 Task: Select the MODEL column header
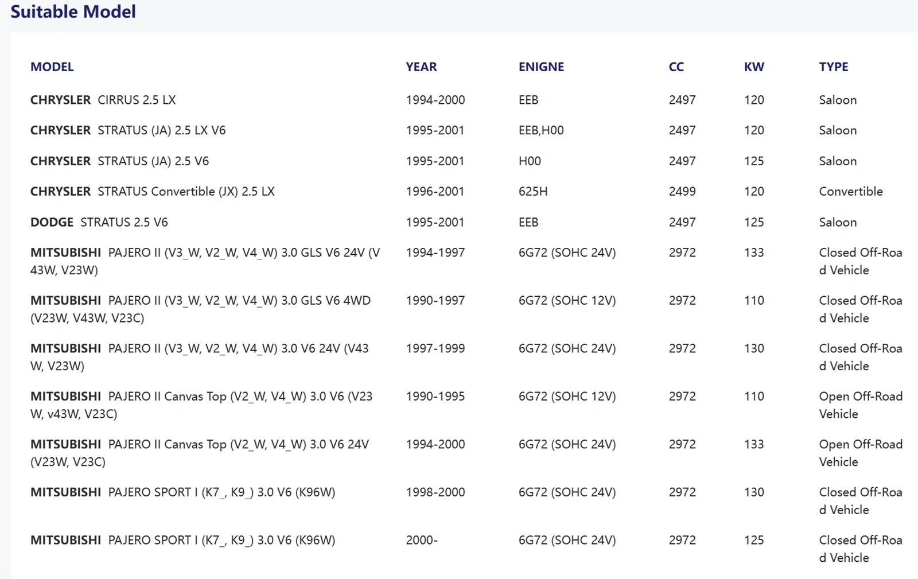coord(52,67)
